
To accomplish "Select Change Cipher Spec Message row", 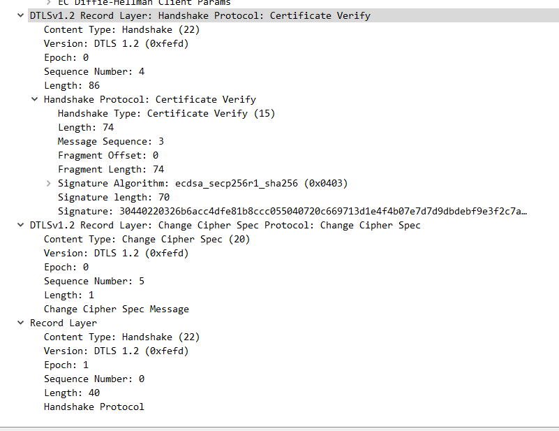I will [116, 309].
